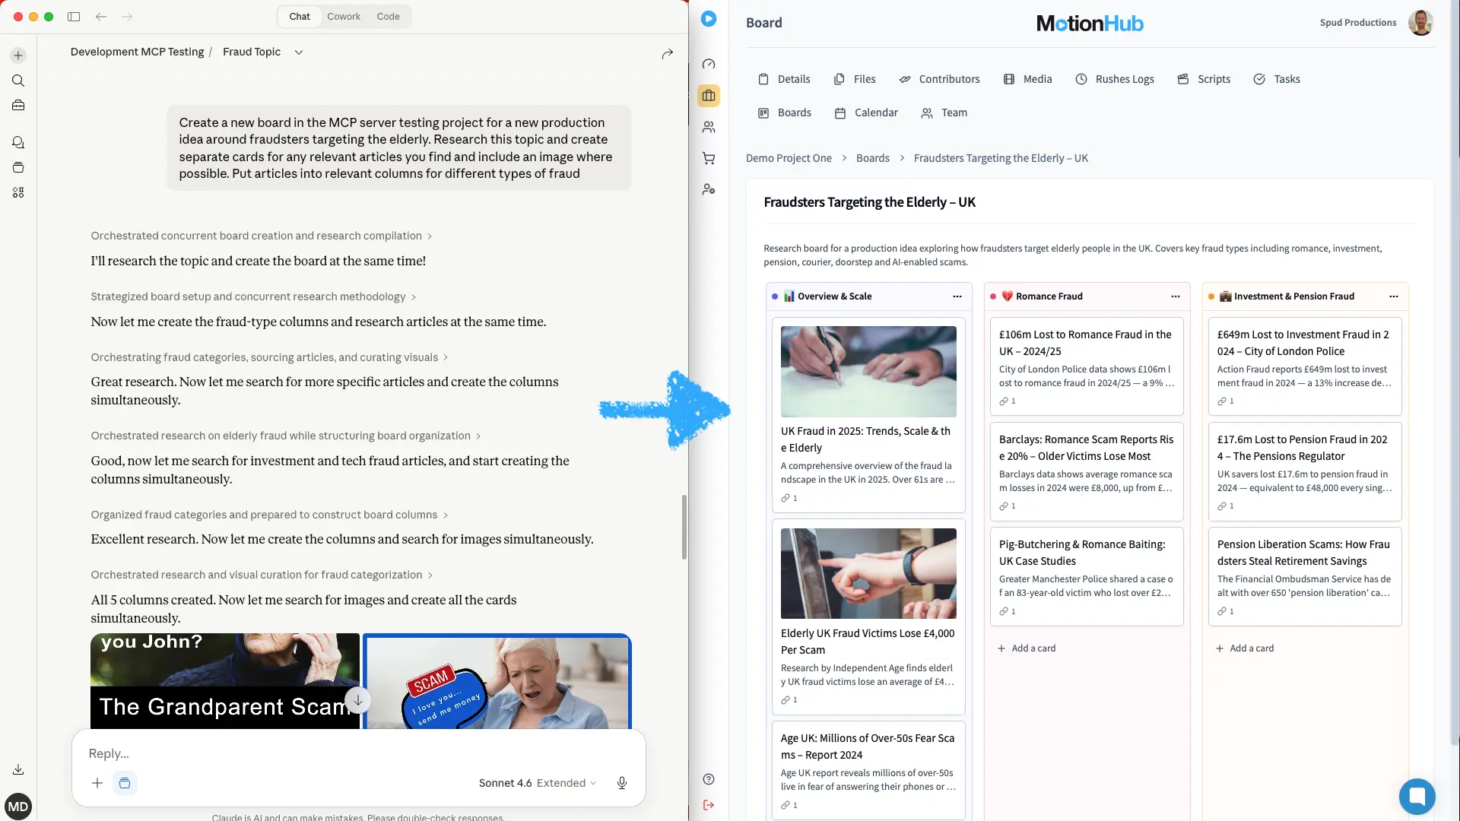Click the scroll-to-bottom arrow button over the images
This screenshot has height=821, width=1460.
pyautogui.click(x=358, y=700)
